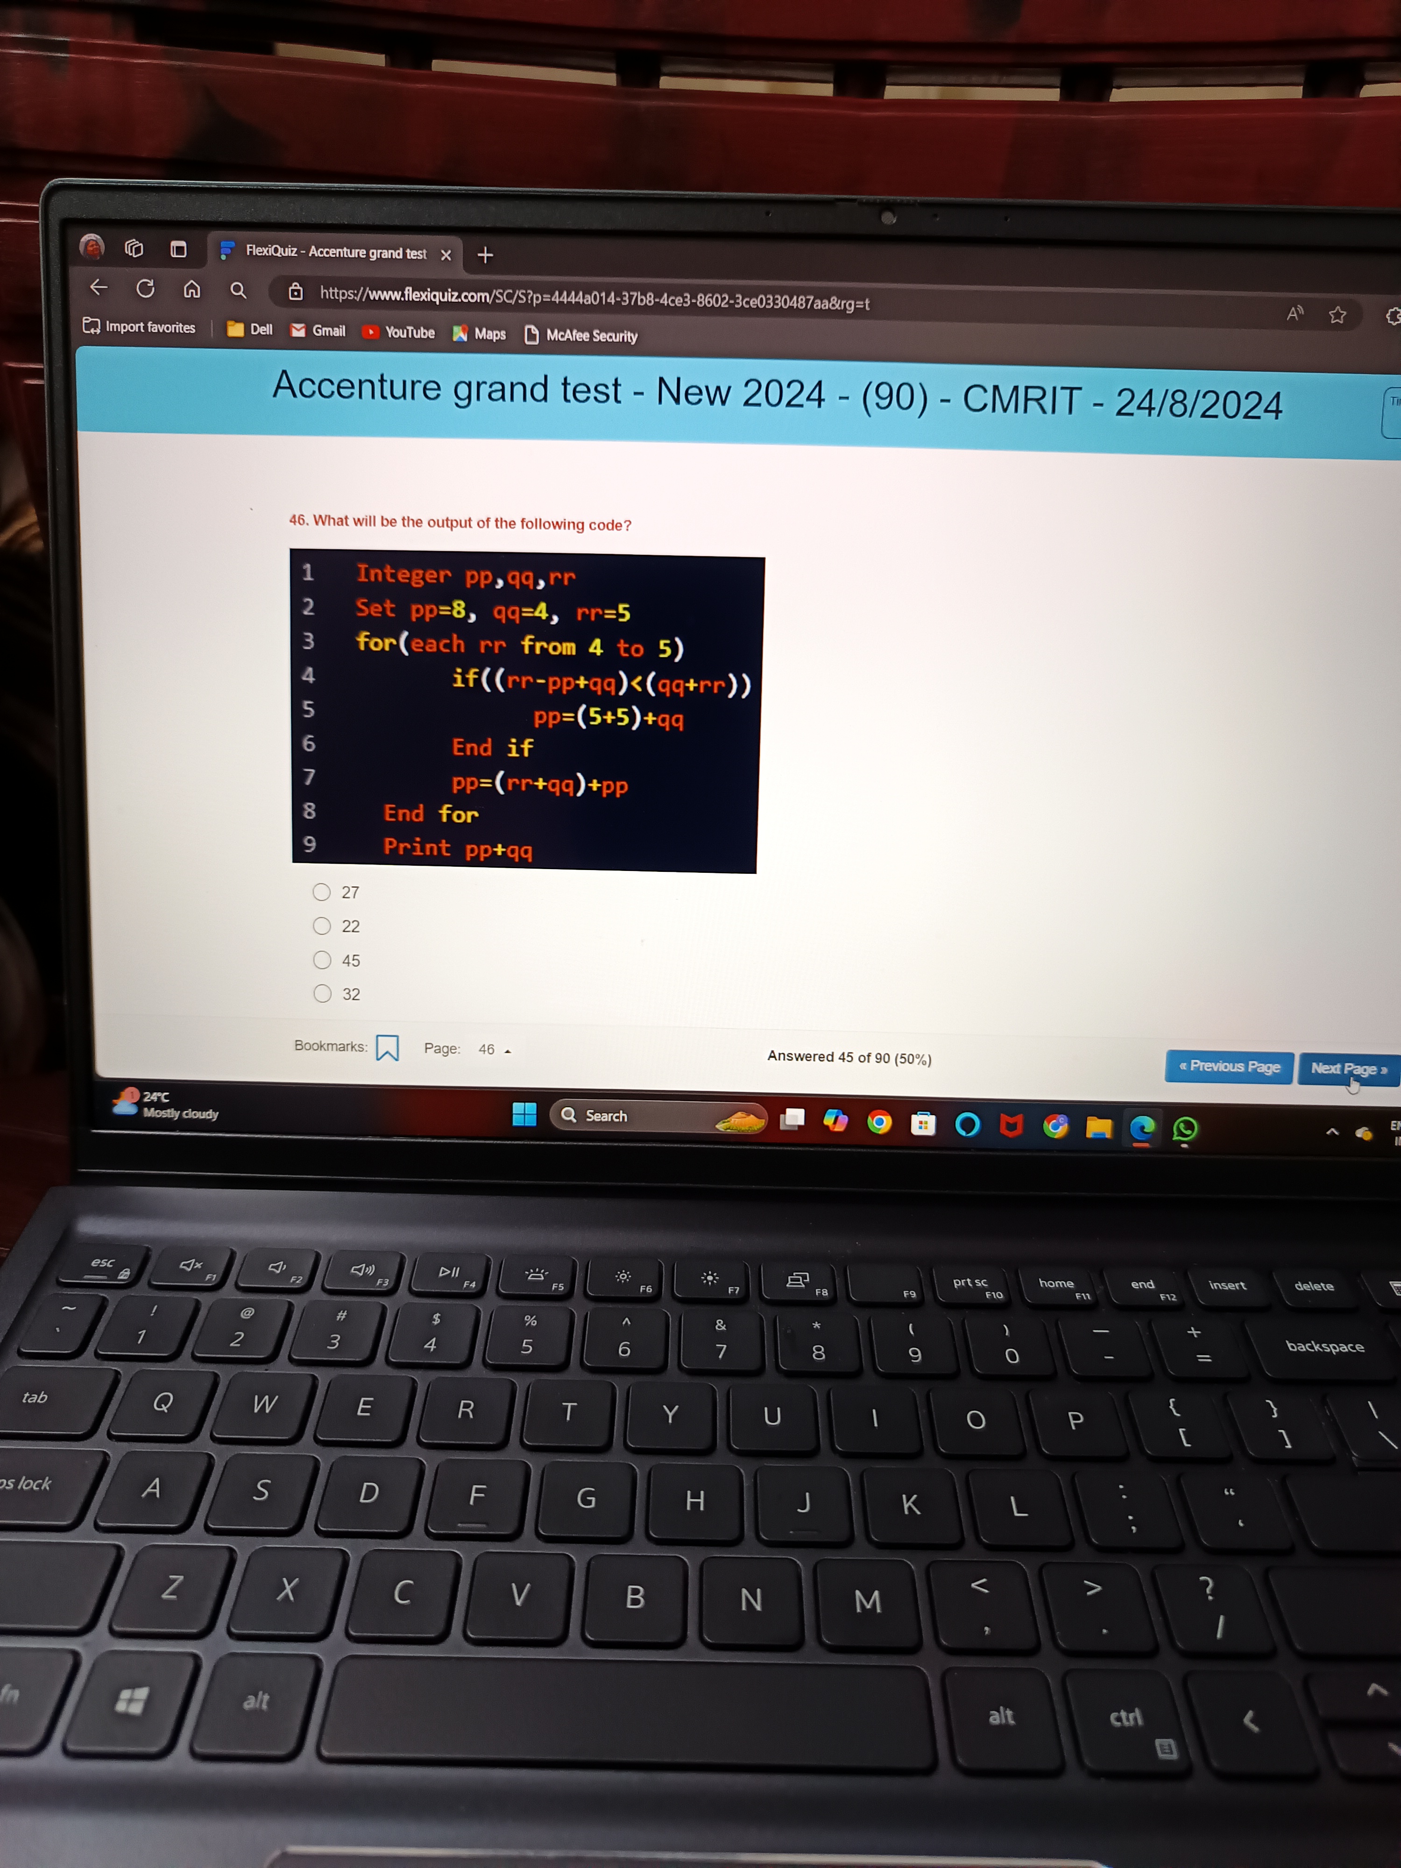Image resolution: width=1401 pixels, height=1868 pixels.
Task: Click the open new tab button
Action: click(486, 257)
